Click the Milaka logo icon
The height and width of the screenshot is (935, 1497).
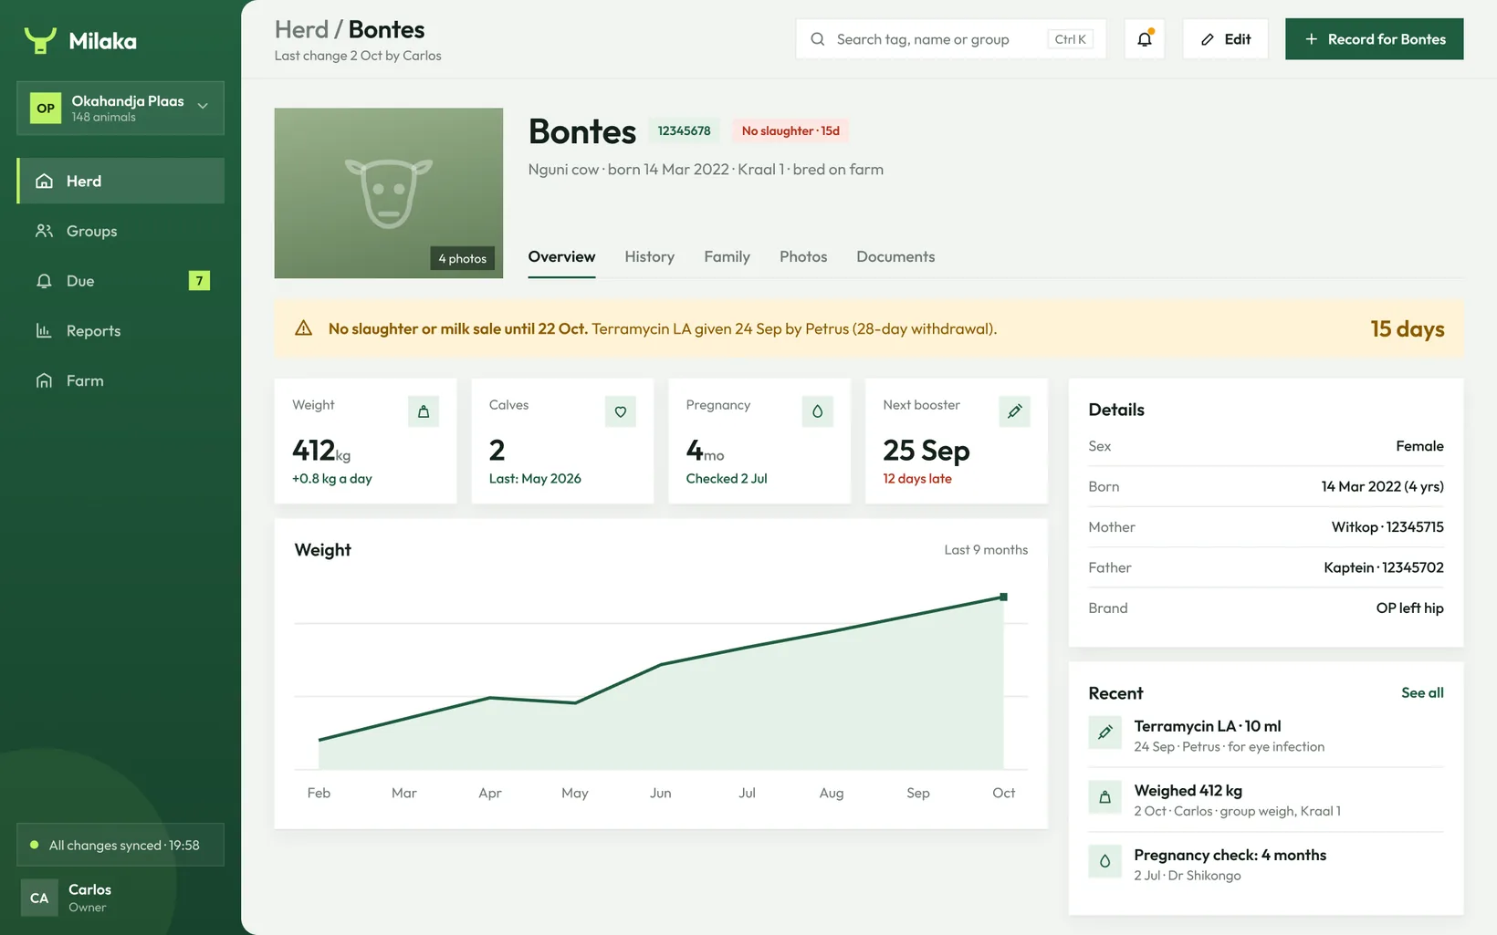40,40
